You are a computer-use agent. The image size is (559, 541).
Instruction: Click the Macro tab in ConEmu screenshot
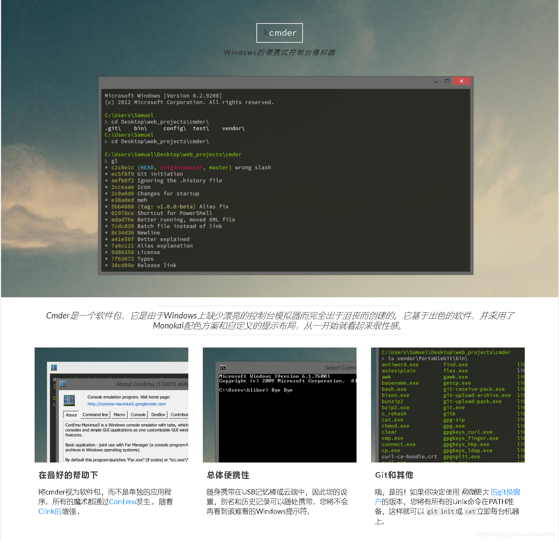tap(119, 414)
